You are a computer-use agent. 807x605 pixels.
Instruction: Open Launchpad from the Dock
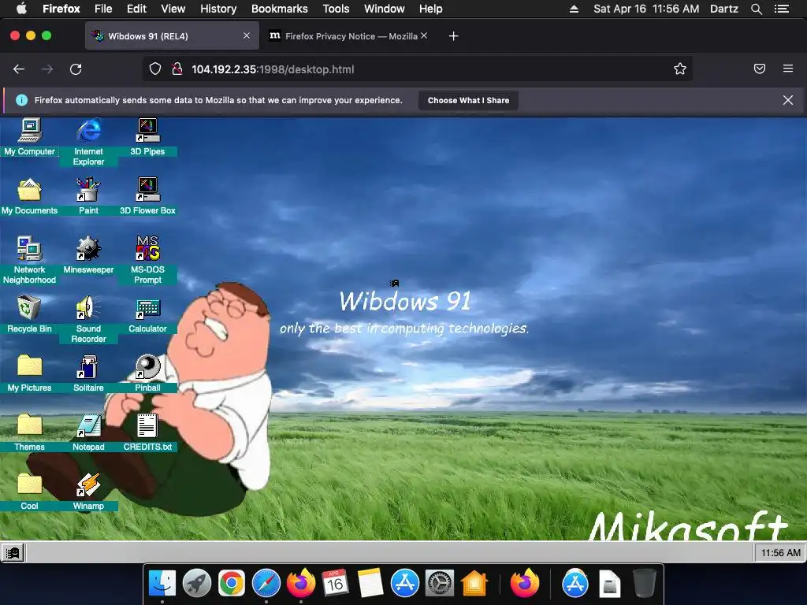click(x=197, y=584)
